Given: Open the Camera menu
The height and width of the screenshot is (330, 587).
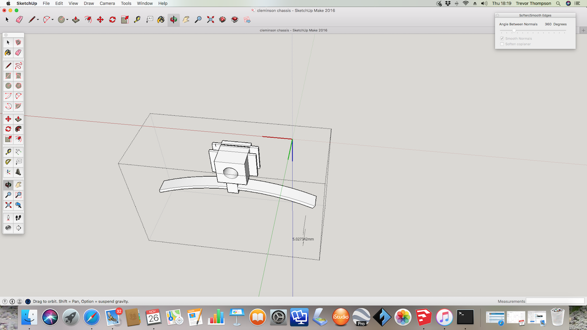Looking at the screenshot, I should 107,3.
